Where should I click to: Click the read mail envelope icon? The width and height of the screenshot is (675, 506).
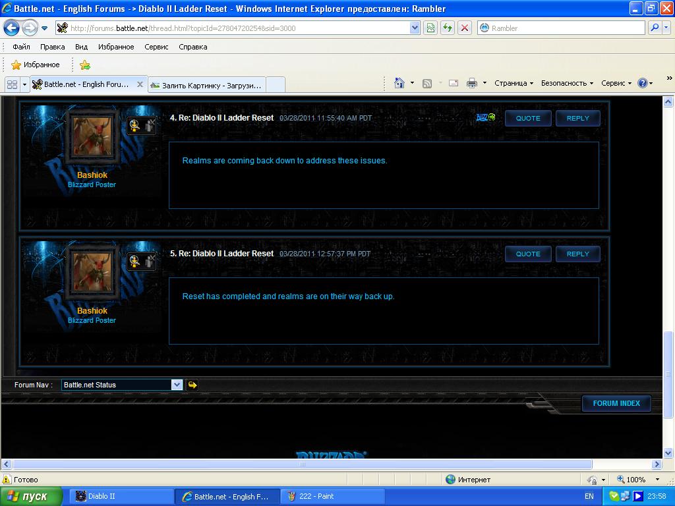tap(454, 84)
